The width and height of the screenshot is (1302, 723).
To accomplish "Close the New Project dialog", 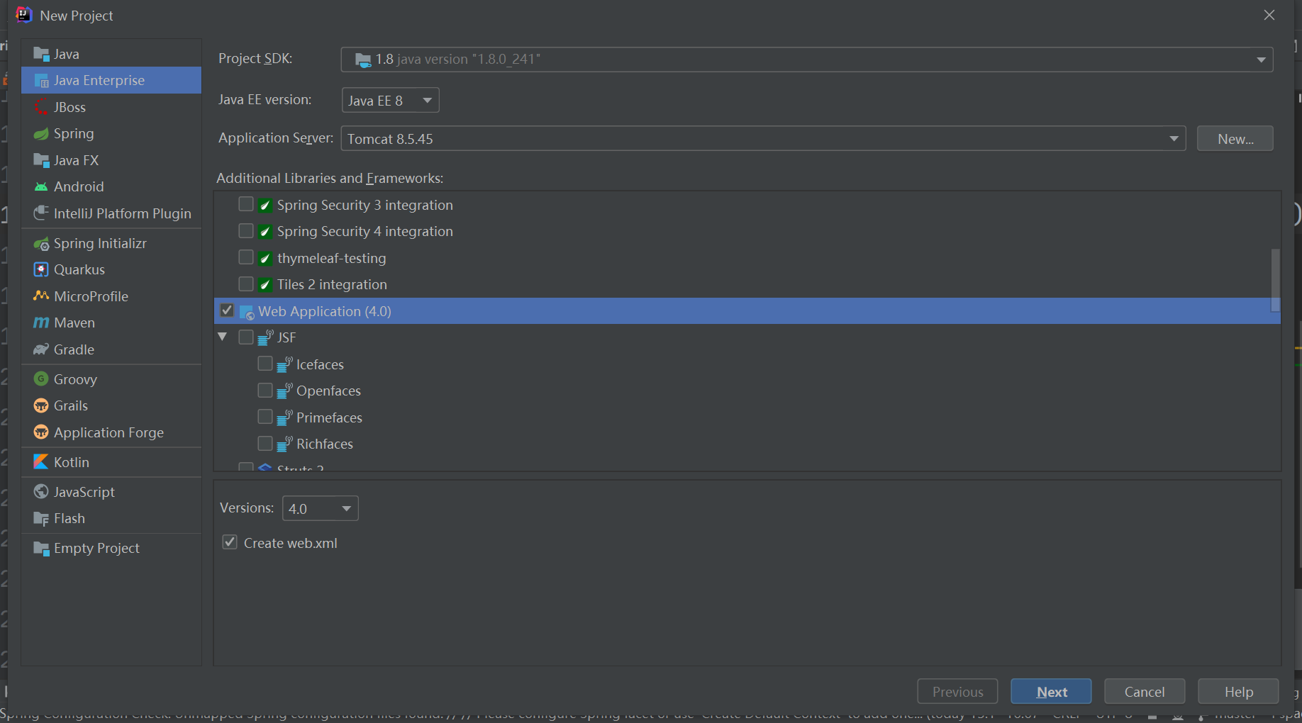I will click(1269, 15).
